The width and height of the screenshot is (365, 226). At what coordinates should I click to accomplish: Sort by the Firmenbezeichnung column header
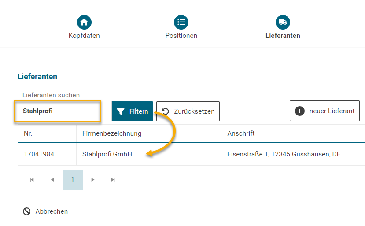coord(112,133)
